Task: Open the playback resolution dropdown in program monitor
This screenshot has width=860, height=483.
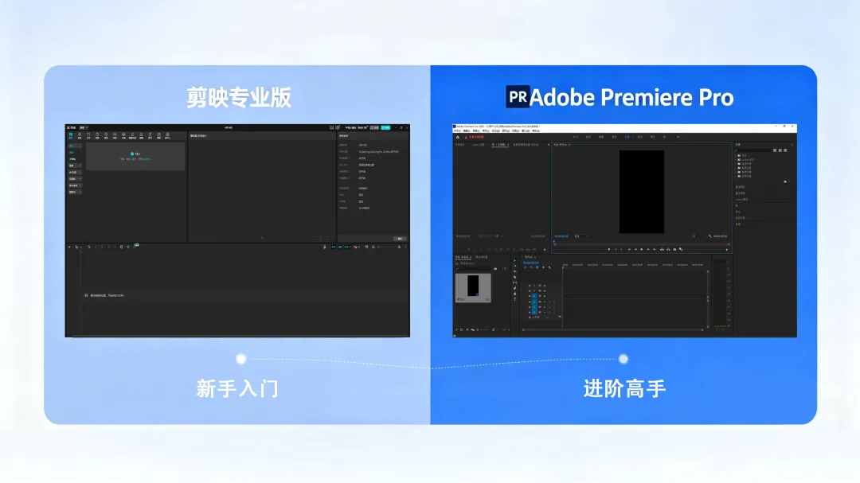Action: click(x=699, y=236)
